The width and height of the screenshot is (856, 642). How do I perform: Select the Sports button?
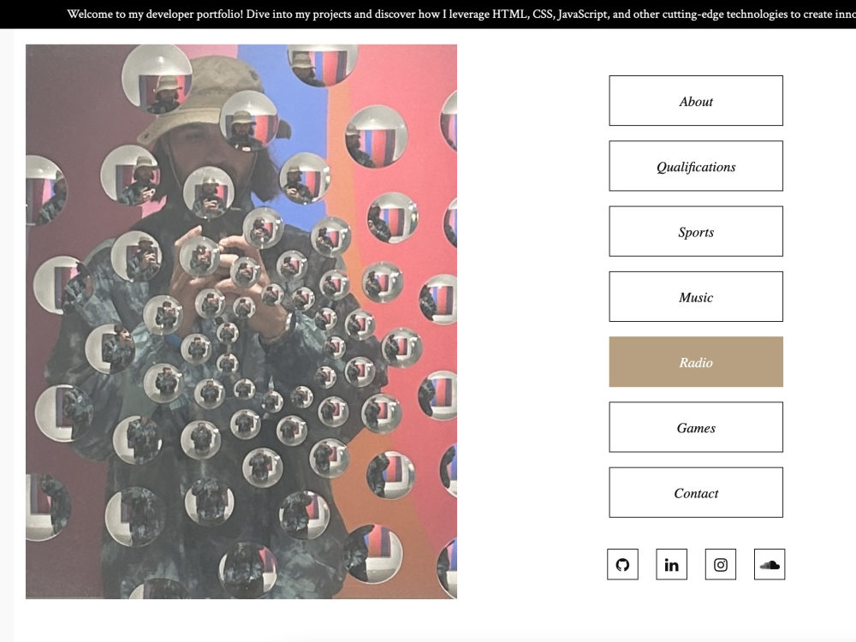(x=696, y=231)
